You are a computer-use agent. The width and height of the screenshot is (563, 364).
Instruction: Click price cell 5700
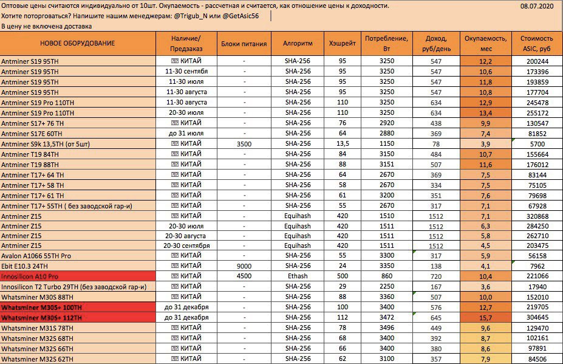[x=537, y=144]
